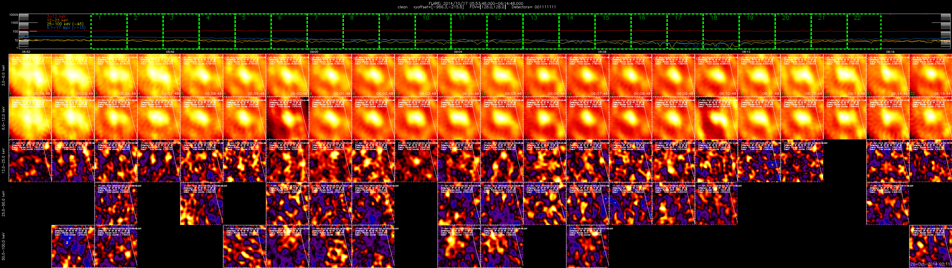The image size is (952, 268).
Task: Click the 06:00 time axis label
Action: (314, 52)
